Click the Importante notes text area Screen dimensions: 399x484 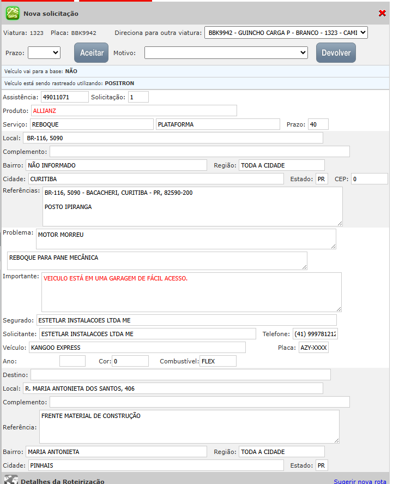(x=191, y=292)
